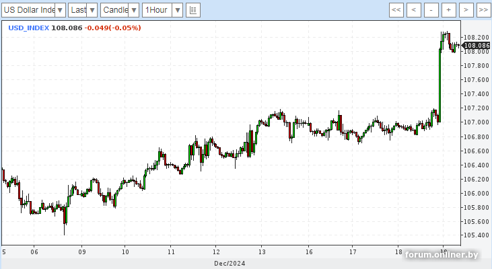This screenshot has width=492, height=269.
Task: Jump to chart end with >> button
Action: coord(483,10)
